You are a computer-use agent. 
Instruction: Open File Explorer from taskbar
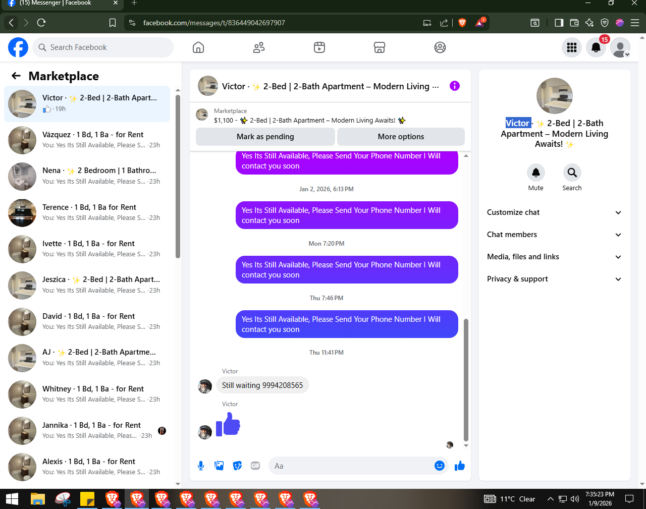coord(38,499)
